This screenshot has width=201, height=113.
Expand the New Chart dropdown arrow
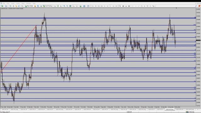3,6
